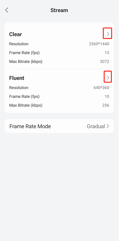This screenshot has height=241, width=119.
Task: Select the Fluent stream heading
Action: point(16,78)
